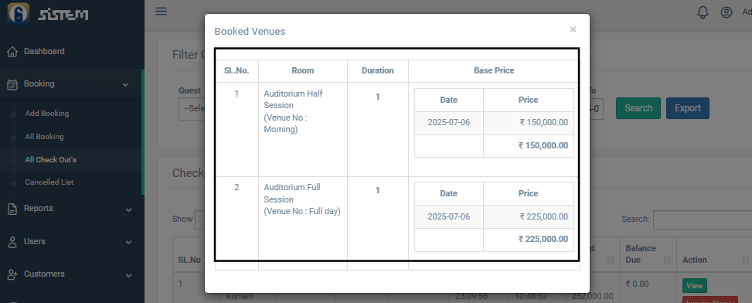Image resolution: width=752 pixels, height=303 pixels.
Task: Expand the Customers menu chevron
Action: point(128,276)
